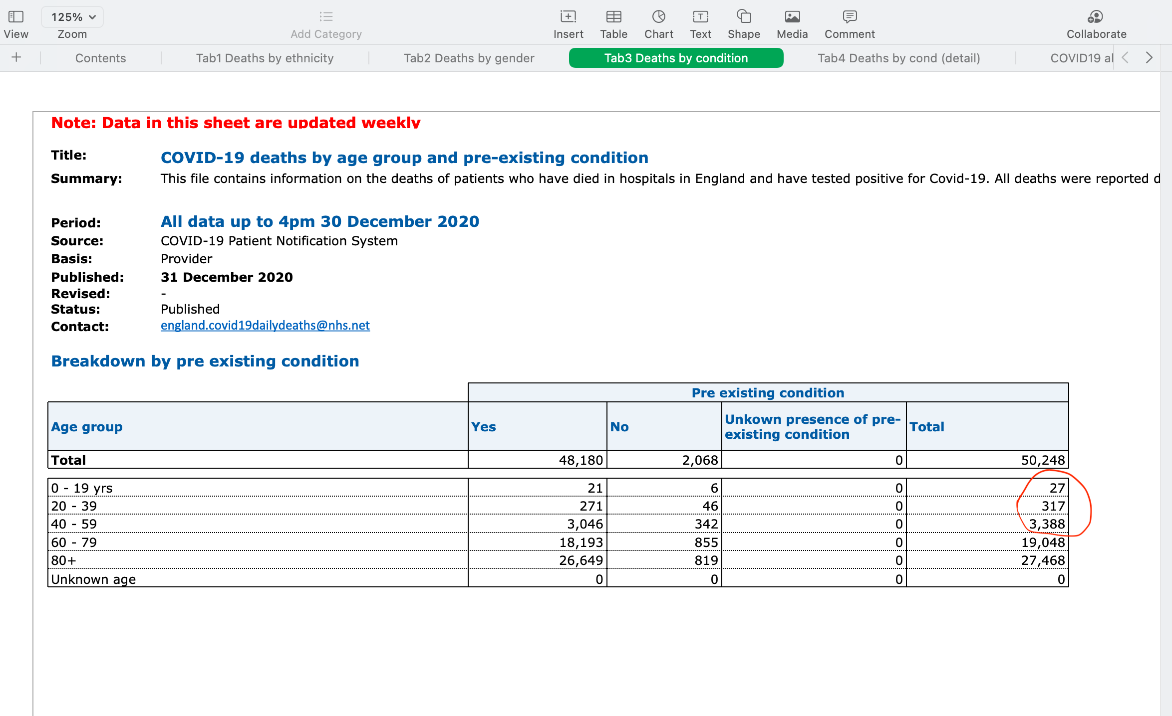Open the View sidebar options icon
The height and width of the screenshot is (716, 1172).
click(16, 17)
